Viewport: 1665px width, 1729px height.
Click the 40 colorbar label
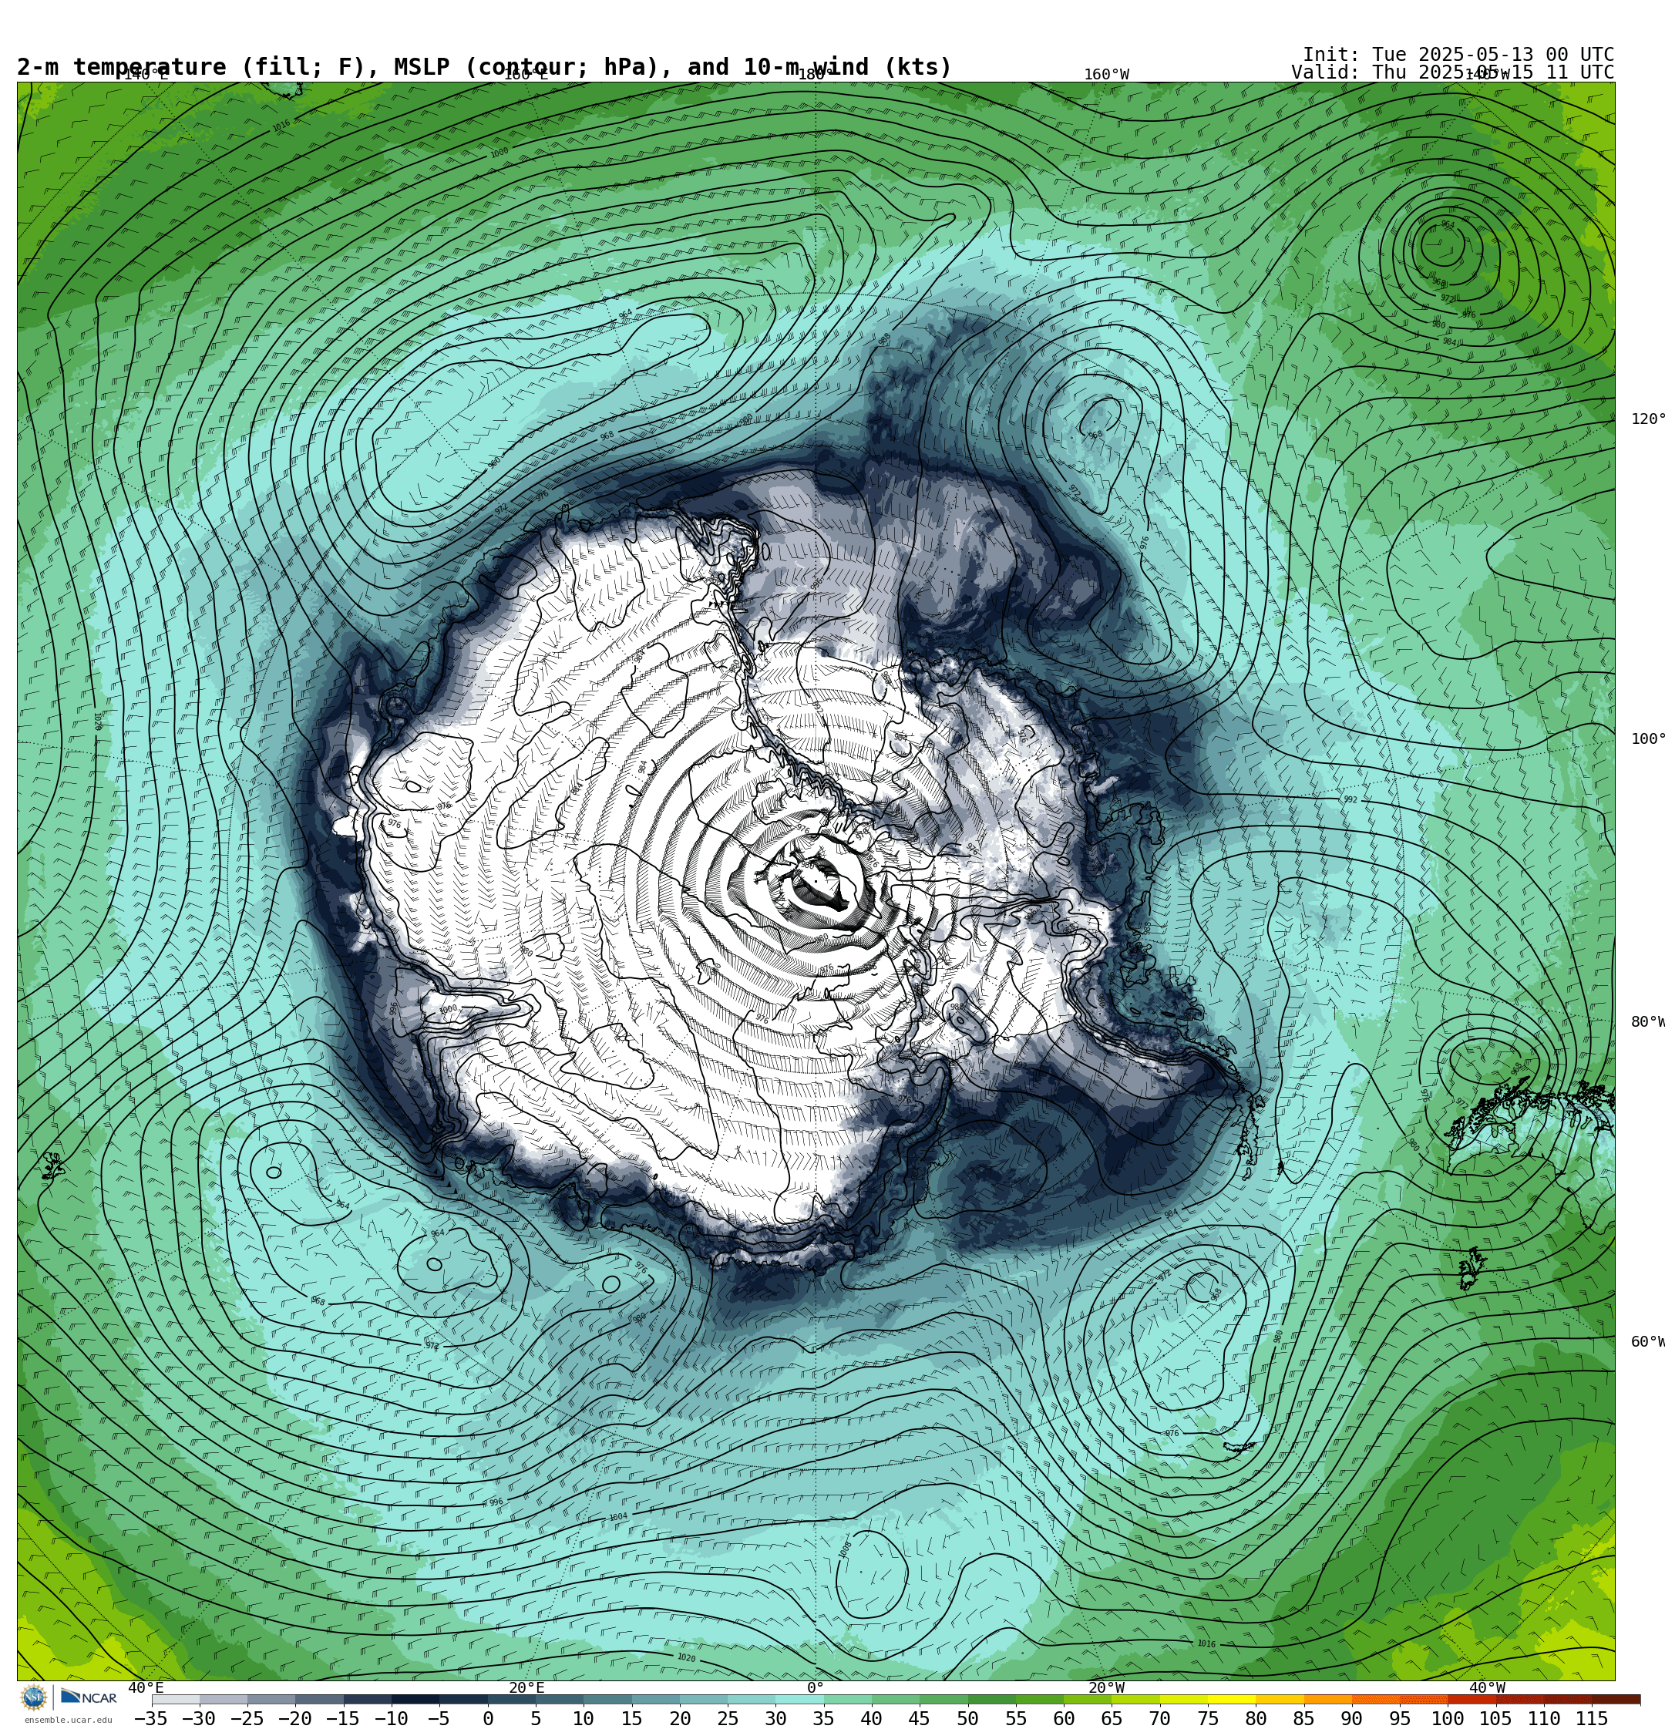pos(872,1718)
